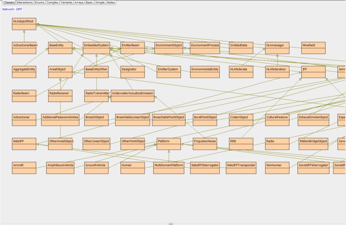Select the Complex tab
This screenshot has width=346, height=225.
click(52, 2)
